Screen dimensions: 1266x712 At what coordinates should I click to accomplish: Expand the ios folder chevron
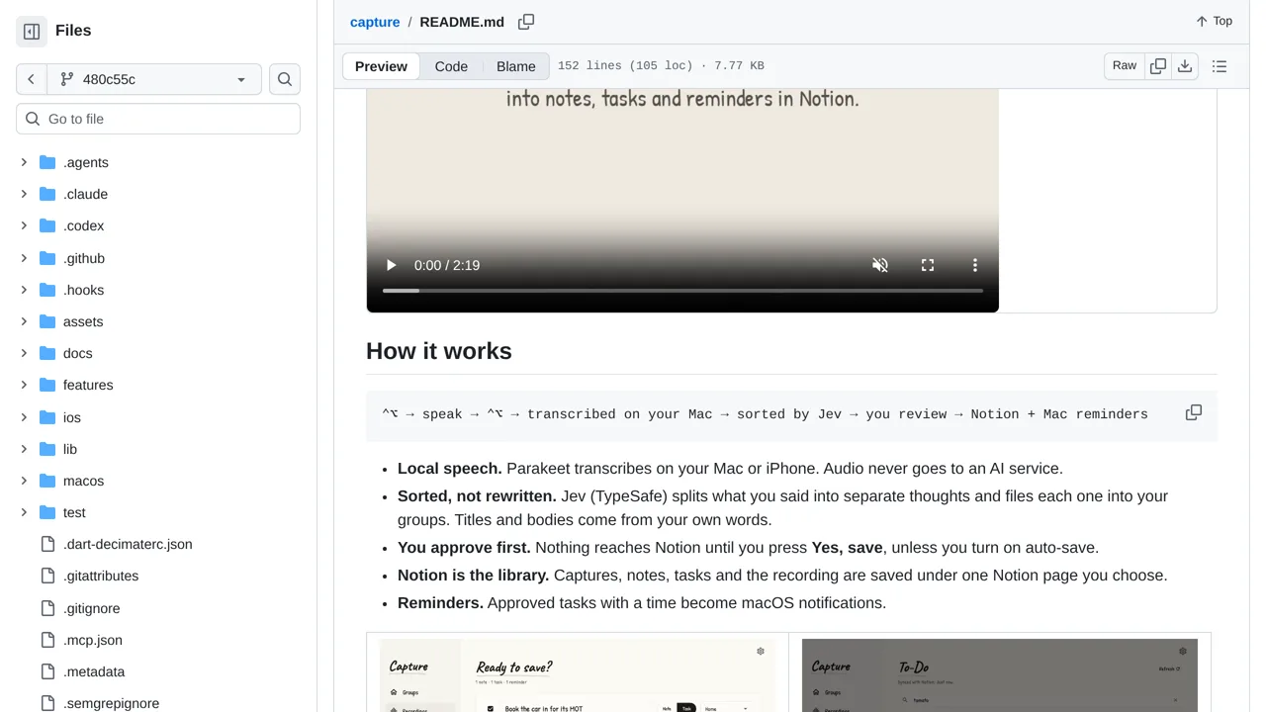(x=24, y=417)
